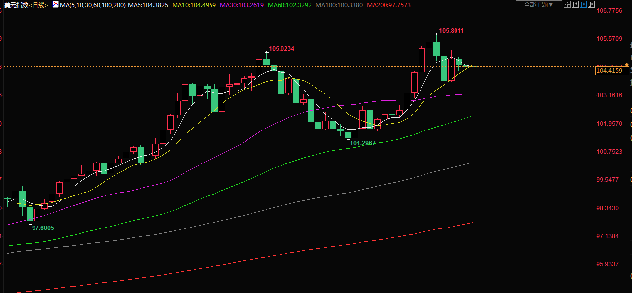Click the 101.2967 low price marker
Screen dimensions: 632x293
pos(362,143)
